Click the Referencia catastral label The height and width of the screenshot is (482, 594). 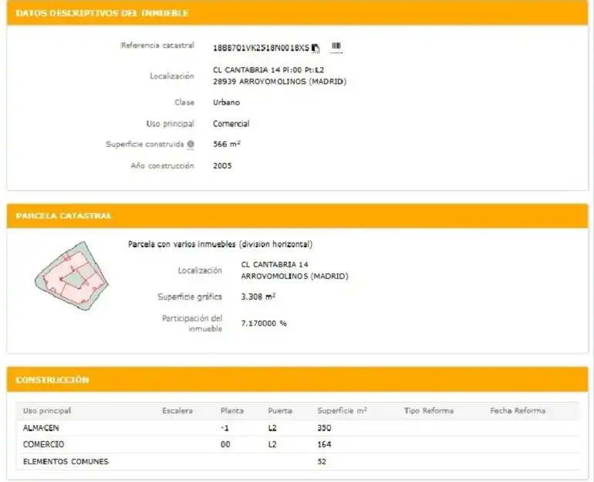pyautogui.click(x=157, y=45)
